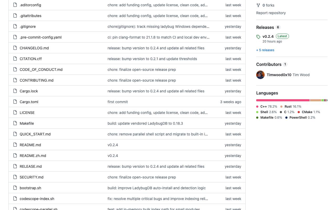Click Timwood0x10's avatar image
The image size is (336, 210).
[260, 75]
